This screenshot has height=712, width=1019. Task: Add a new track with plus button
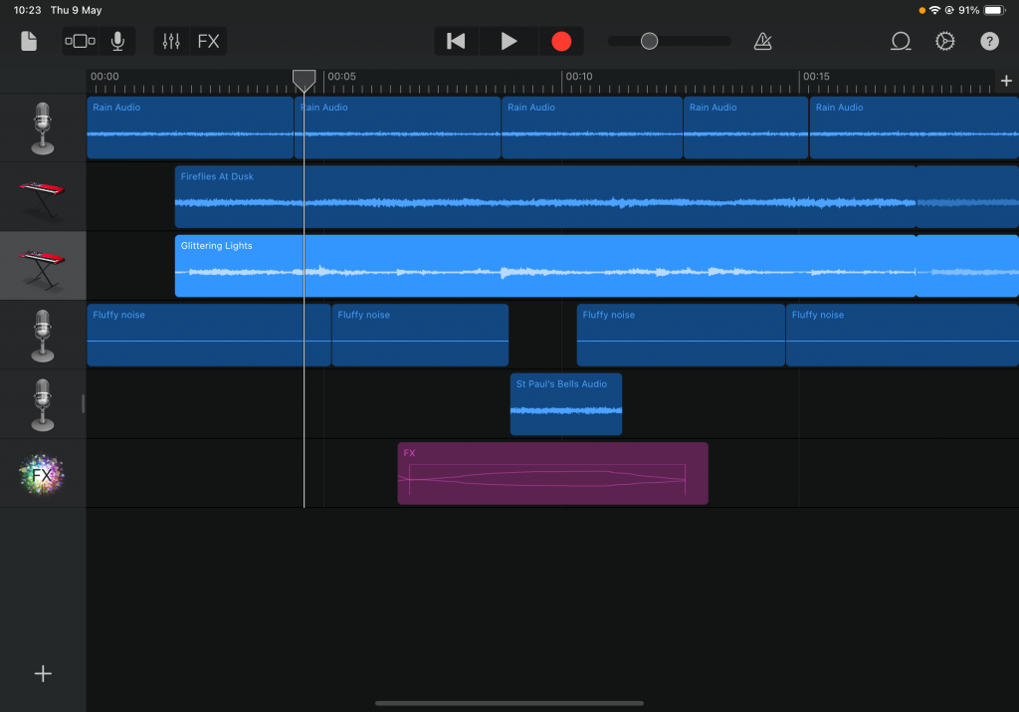click(43, 673)
